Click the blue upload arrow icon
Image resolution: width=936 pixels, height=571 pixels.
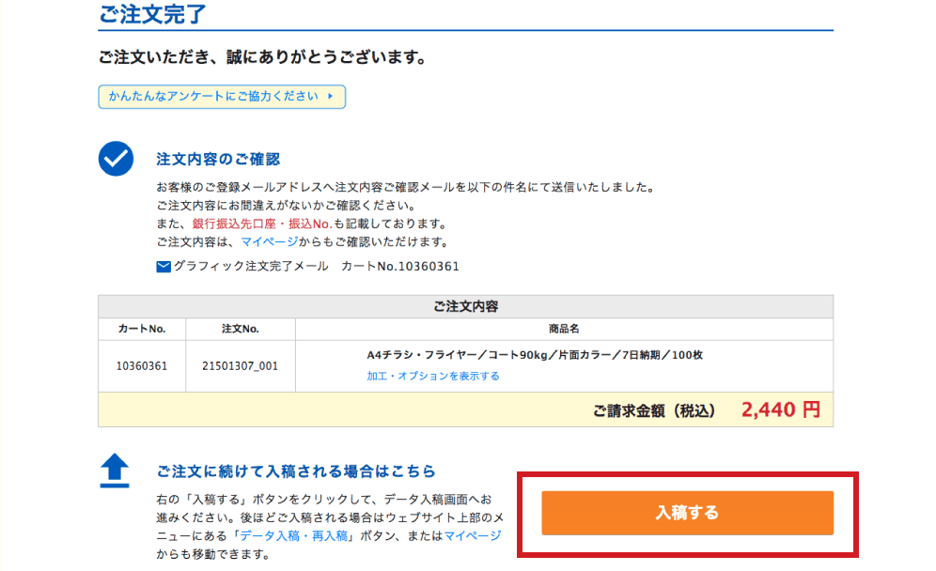pos(115,471)
